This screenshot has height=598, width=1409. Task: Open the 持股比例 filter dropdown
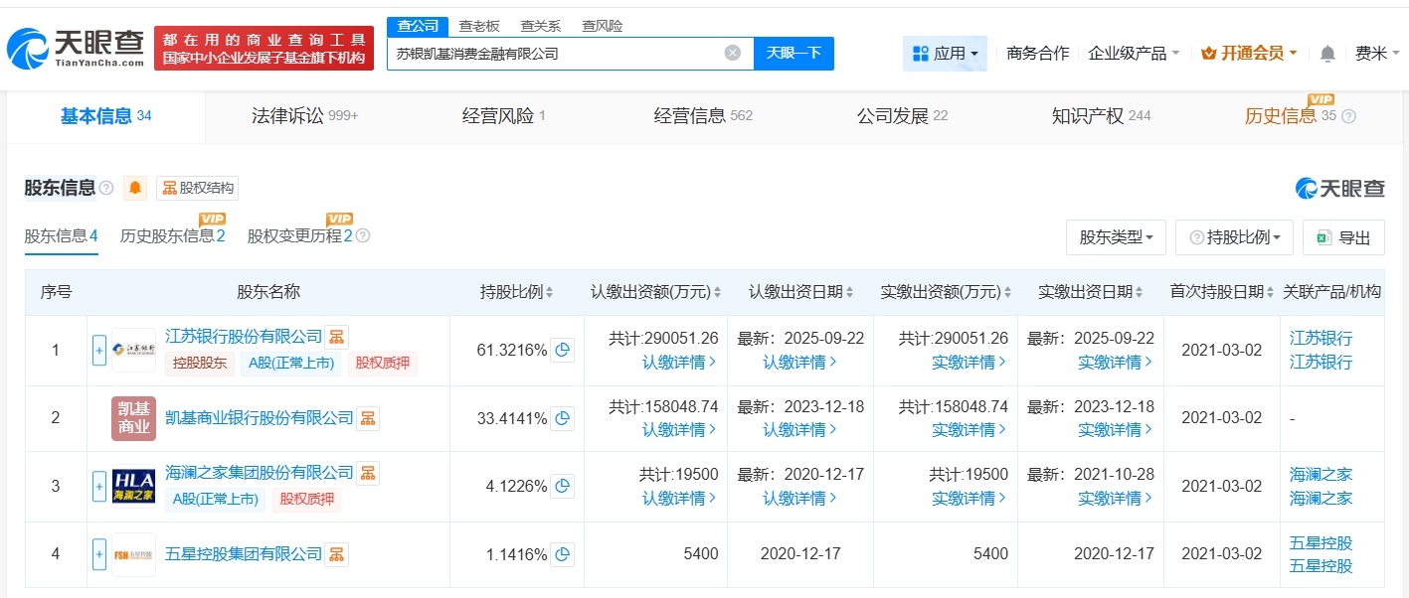[x=1234, y=237]
